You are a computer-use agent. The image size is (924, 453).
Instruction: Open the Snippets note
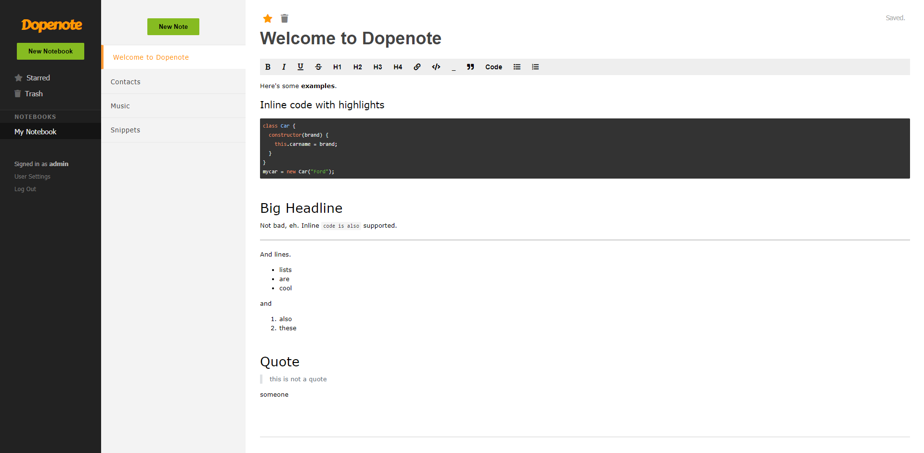coord(173,130)
